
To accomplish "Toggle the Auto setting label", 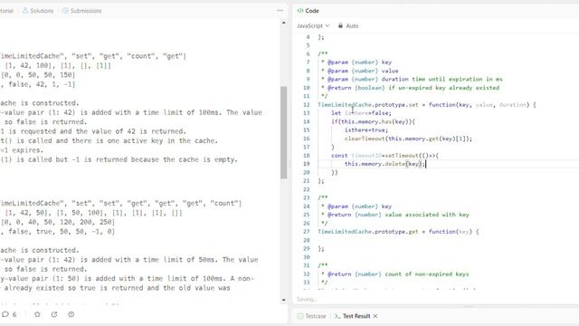I will (352, 26).
